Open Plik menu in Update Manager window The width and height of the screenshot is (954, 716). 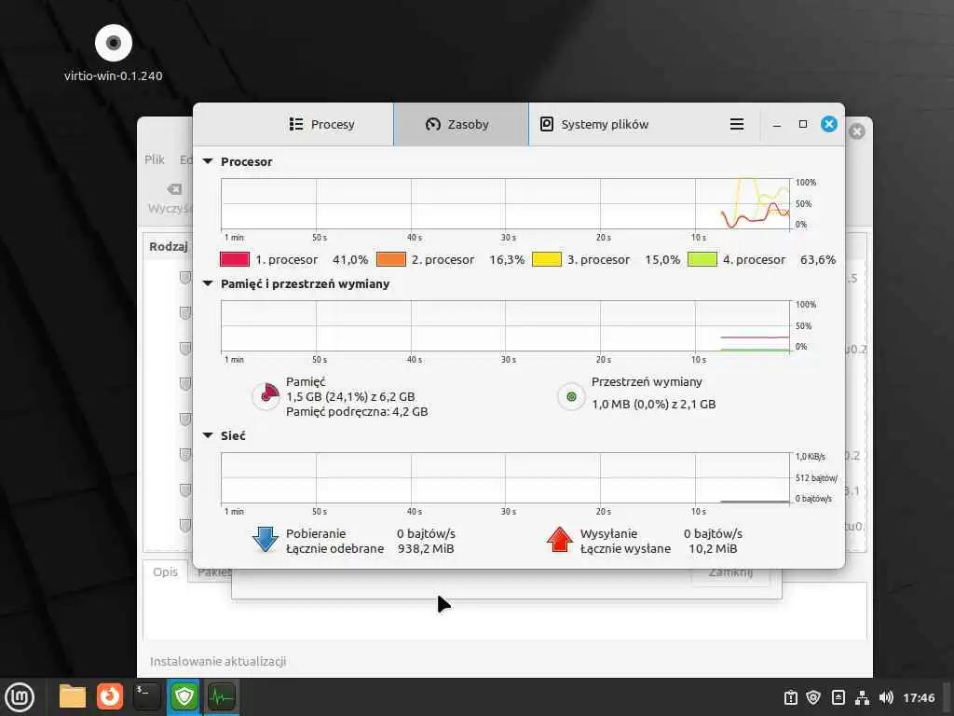[154, 159]
